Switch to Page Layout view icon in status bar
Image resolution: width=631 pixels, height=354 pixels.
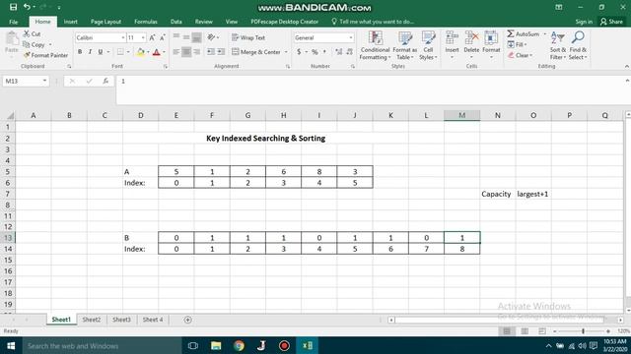point(525,331)
